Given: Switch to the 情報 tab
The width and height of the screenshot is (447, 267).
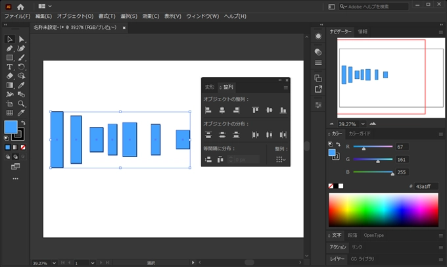Looking at the screenshot, I should [x=363, y=32].
